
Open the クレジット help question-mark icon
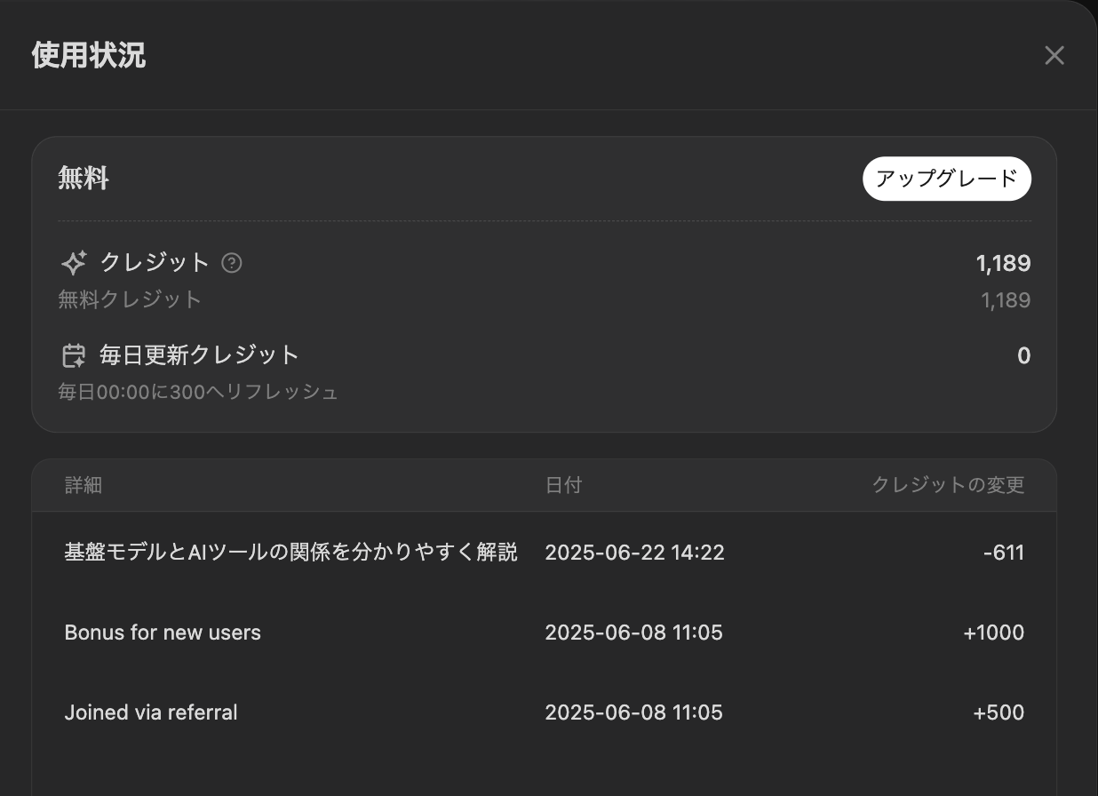coord(232,263)
